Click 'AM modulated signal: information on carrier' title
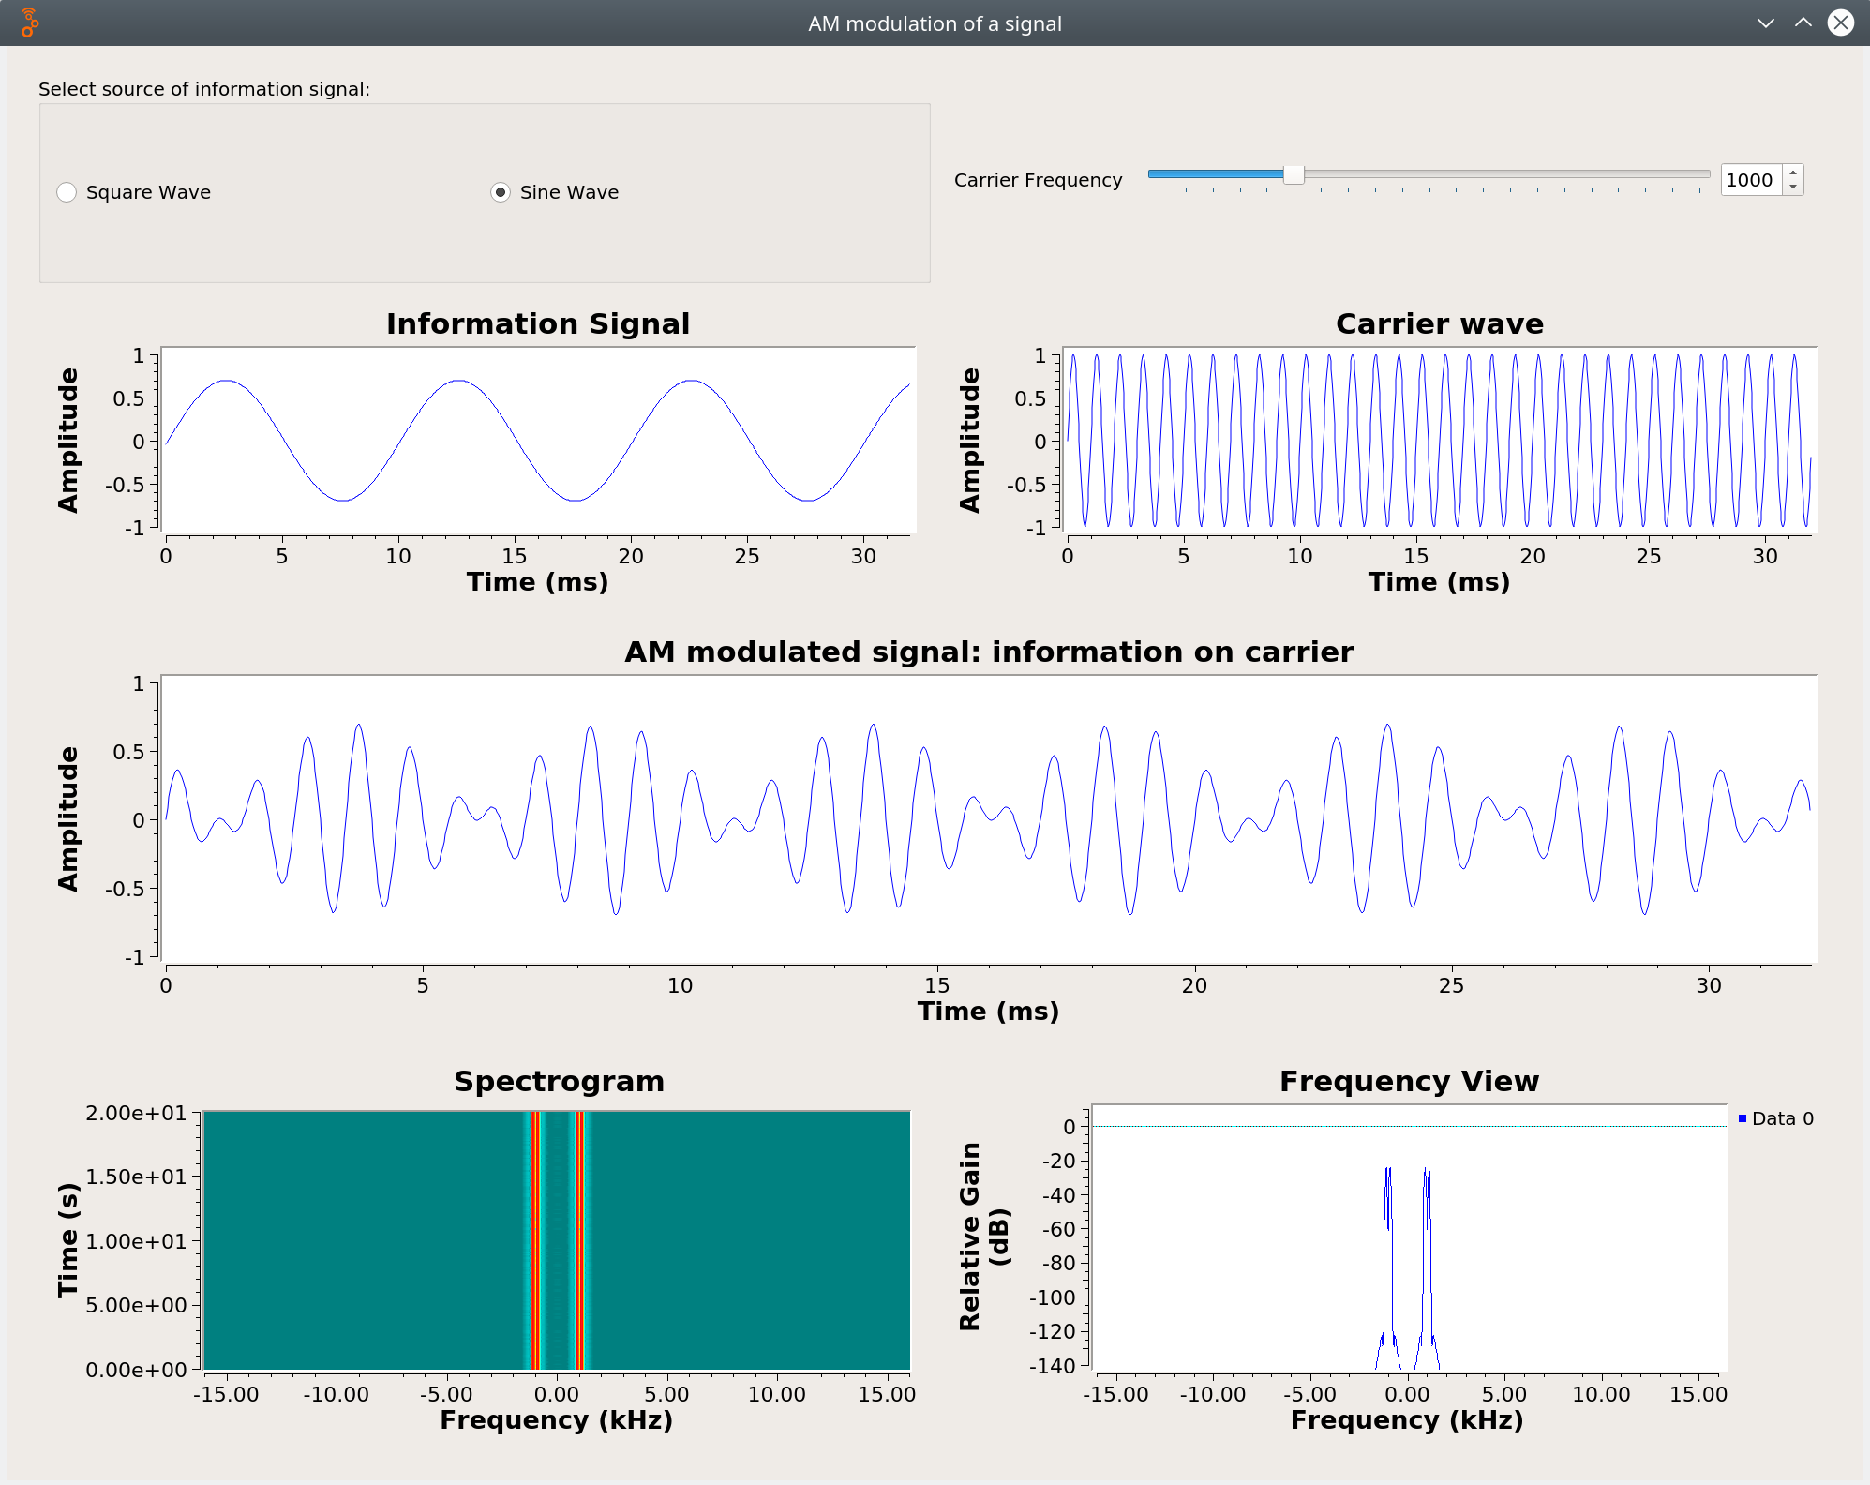The width and height of the screenshot is (1870, 1485). [x=989, y=652]
